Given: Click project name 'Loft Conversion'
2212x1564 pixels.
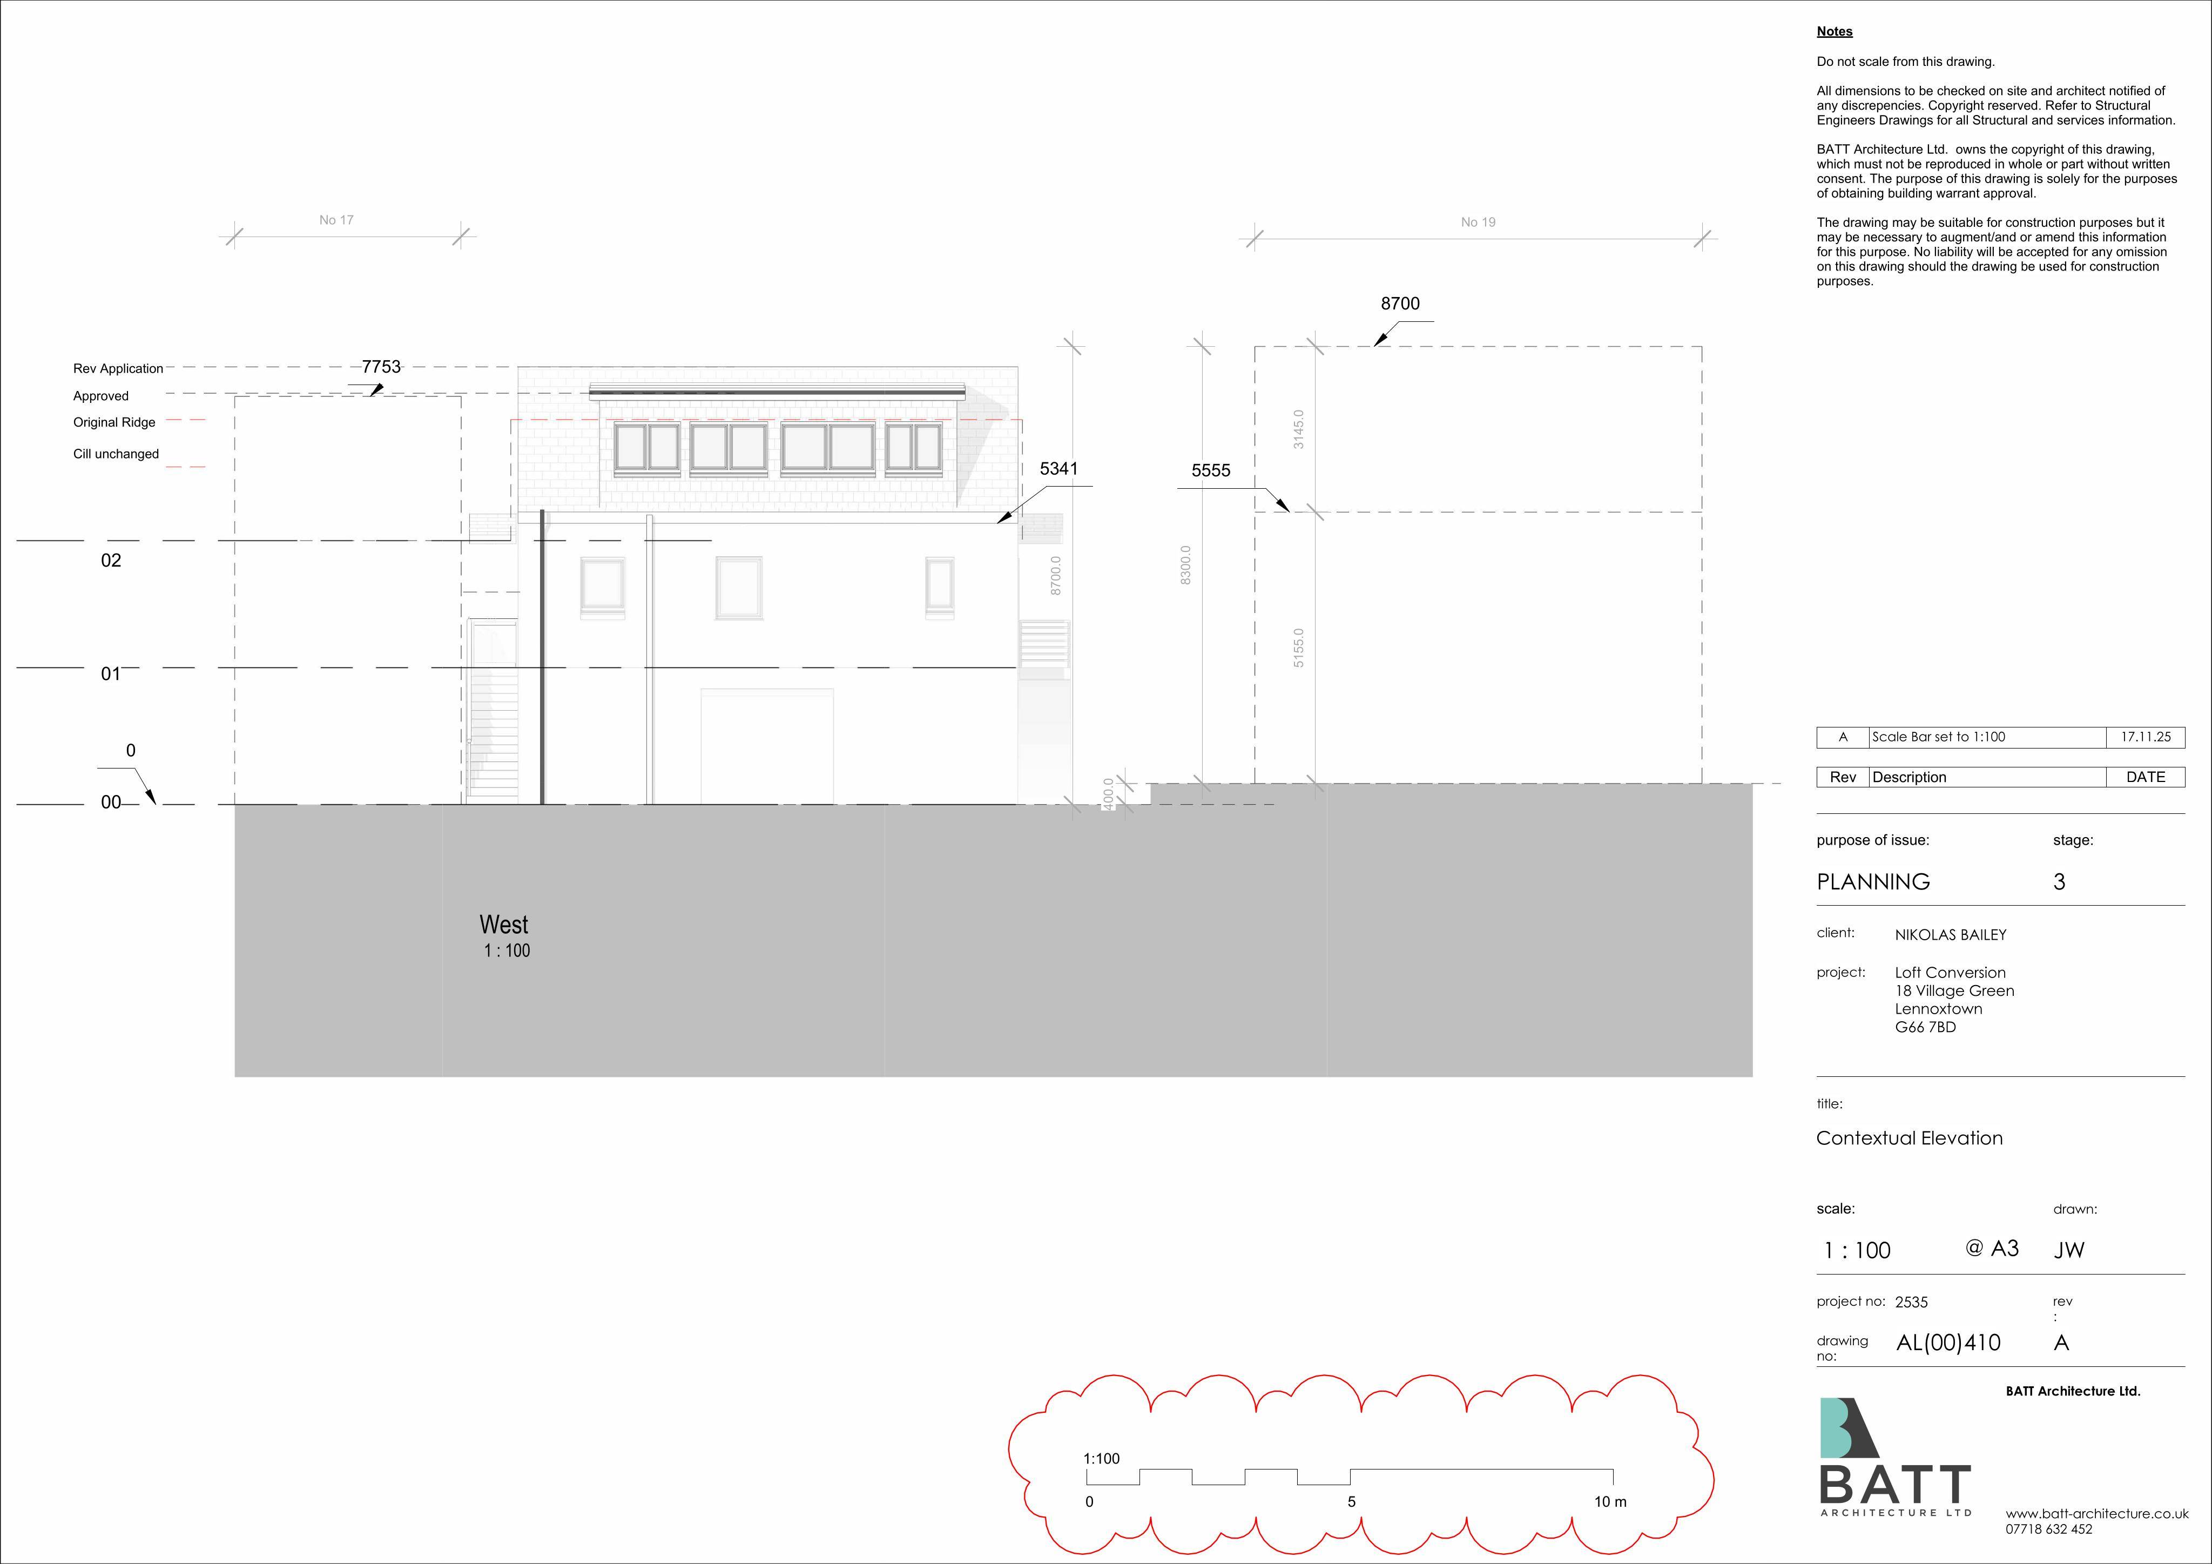Looking at the screenshot, I should pos(1950,972).
